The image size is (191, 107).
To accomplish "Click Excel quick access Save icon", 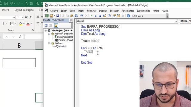I will (6, 4).
